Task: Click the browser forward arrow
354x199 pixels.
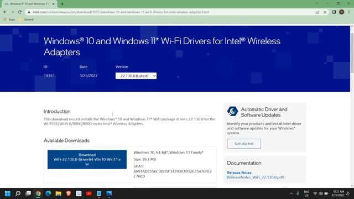Action: [12, 12]
